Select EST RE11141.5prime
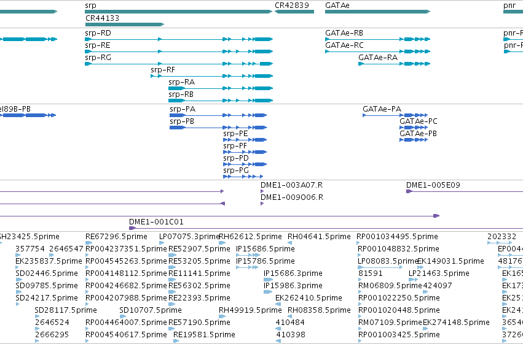This screenshot has width=523, height=344. [x=172, y=280]
